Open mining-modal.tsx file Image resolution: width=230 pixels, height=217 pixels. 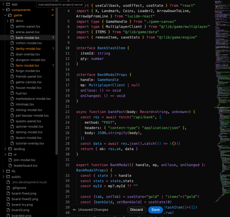click(x=29, y=110)
